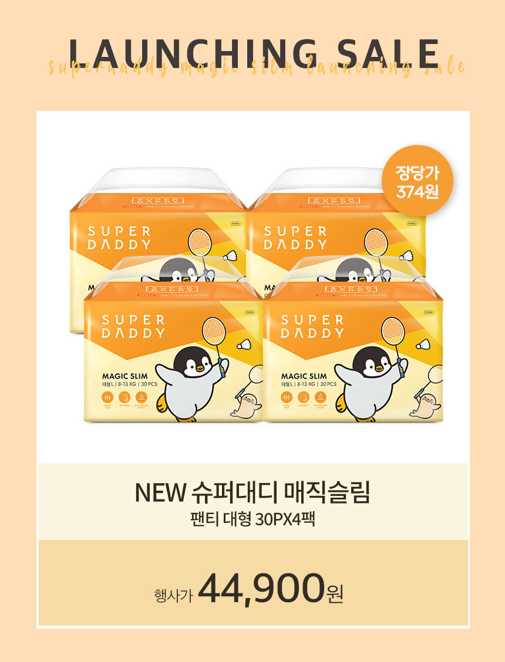Click the Magic Slim feature icon on front-left pack

click(108, 397)
